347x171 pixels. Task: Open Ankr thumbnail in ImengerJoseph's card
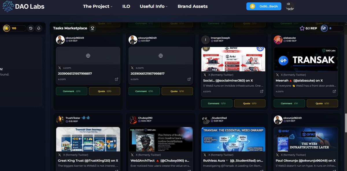click(x=233, y=59)
